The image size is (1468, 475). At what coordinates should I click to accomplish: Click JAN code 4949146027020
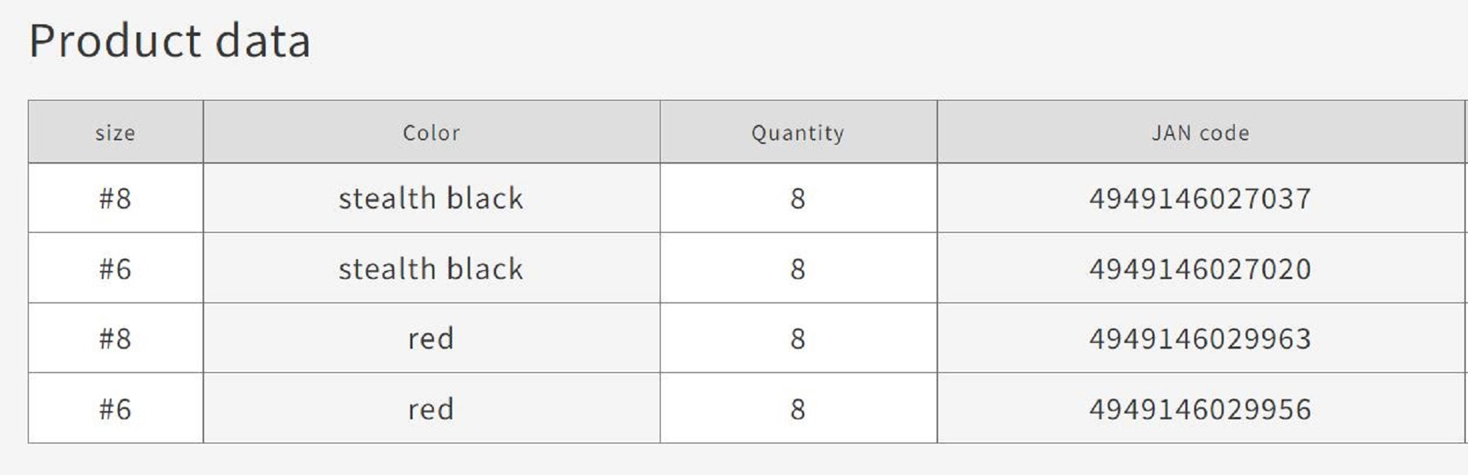[1200, 269]
